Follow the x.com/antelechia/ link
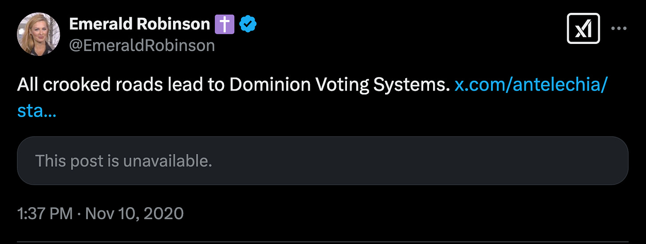Viewport: 646px width, 244px height. coord(530,85)
